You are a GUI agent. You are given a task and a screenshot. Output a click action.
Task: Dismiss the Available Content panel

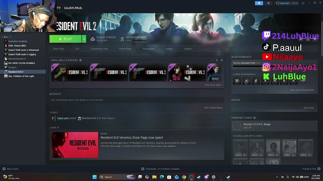coord(222,60)
